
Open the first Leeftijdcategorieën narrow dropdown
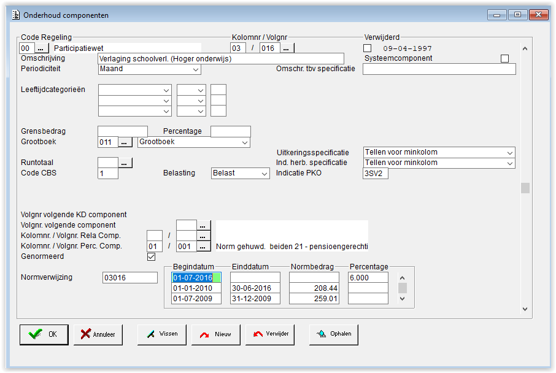191,90
